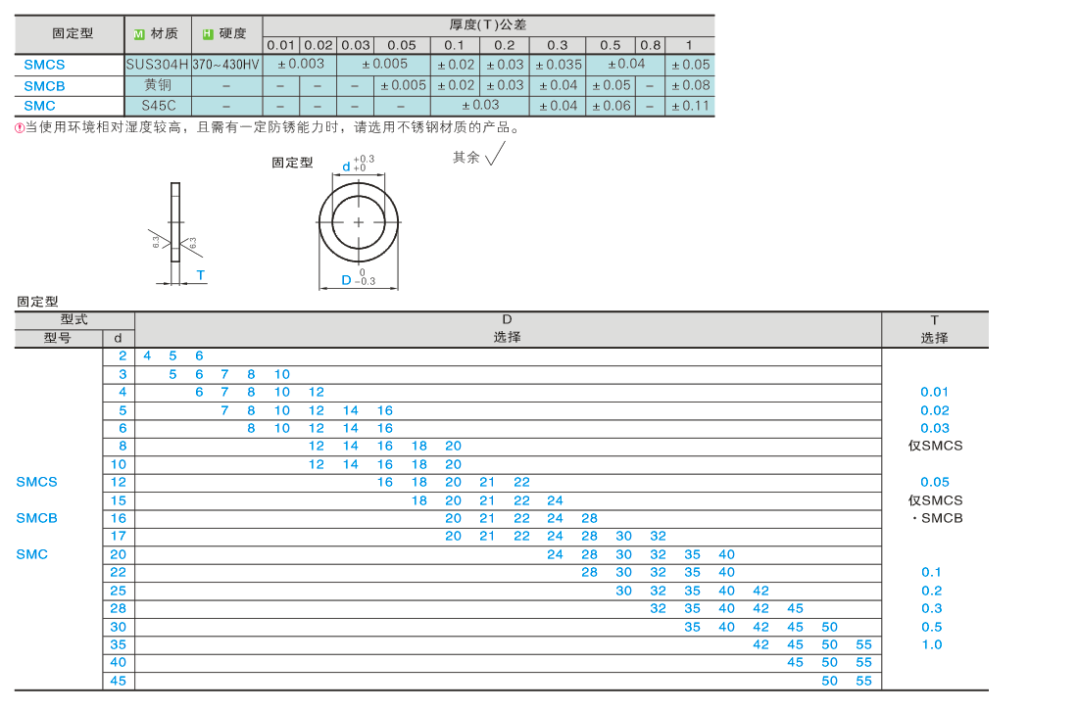Click the 仅SMCS note below 0.03
1078x711 pixels.
tap(935, 446)
